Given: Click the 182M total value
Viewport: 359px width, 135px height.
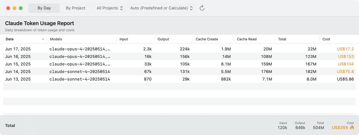Looking at the screenshot, I should pyautogui.click(x=310, y=71).
